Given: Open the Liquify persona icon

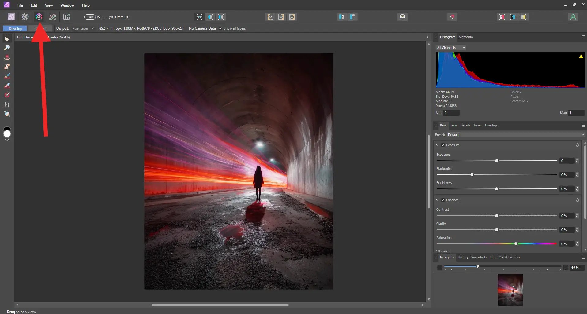Looking at the screenshot, I should click(25, 17).
